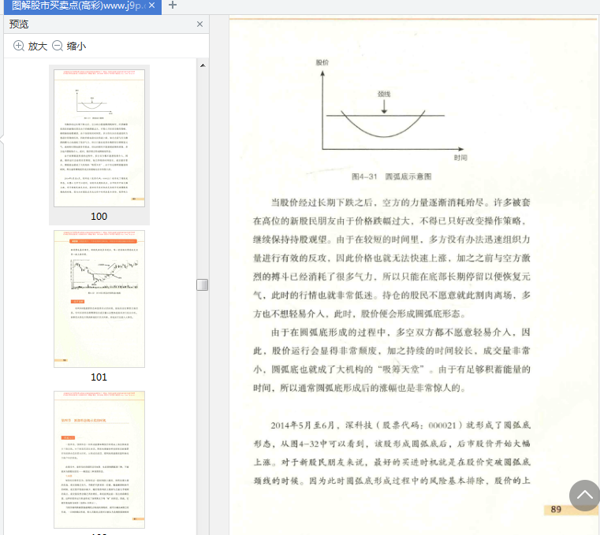Click the figure caption 图4-31 圆弧底示意图

pyautogui.click(x=391, y=176)
